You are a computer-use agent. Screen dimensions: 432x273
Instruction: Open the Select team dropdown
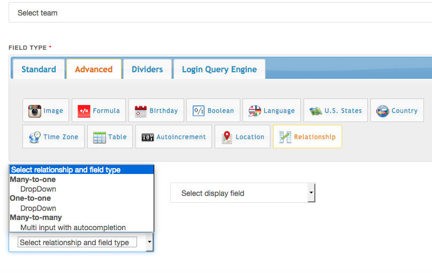(x=221, y=13)
